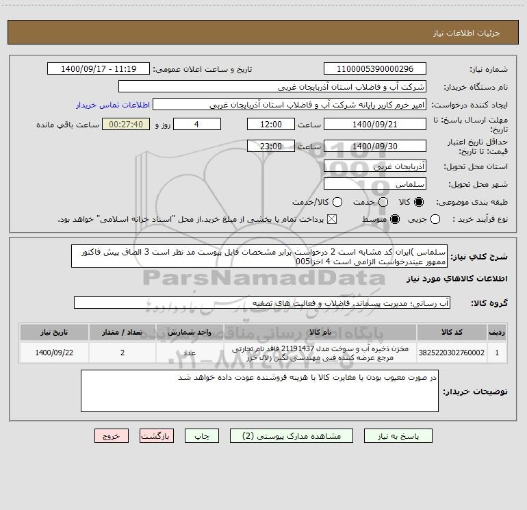The height and width of the screenshot is (510, 527).
Task: Click تعداد / مقدار column header
Action: pos(123,332)
